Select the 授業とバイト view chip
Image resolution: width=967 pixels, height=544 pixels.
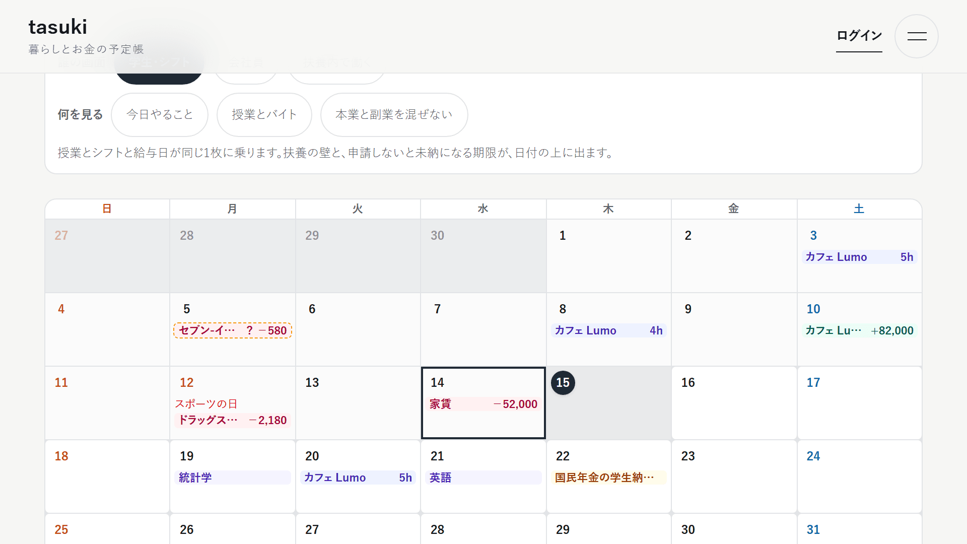[264, 115]
